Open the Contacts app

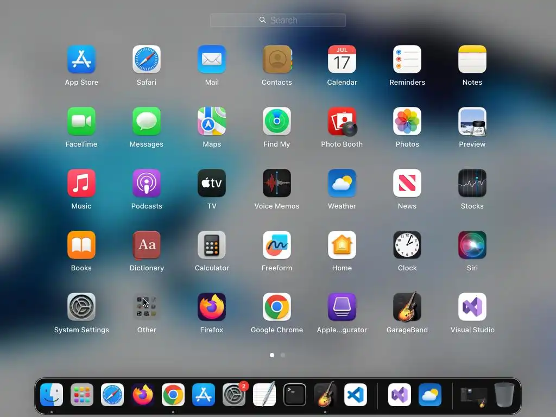coord(277,59)
